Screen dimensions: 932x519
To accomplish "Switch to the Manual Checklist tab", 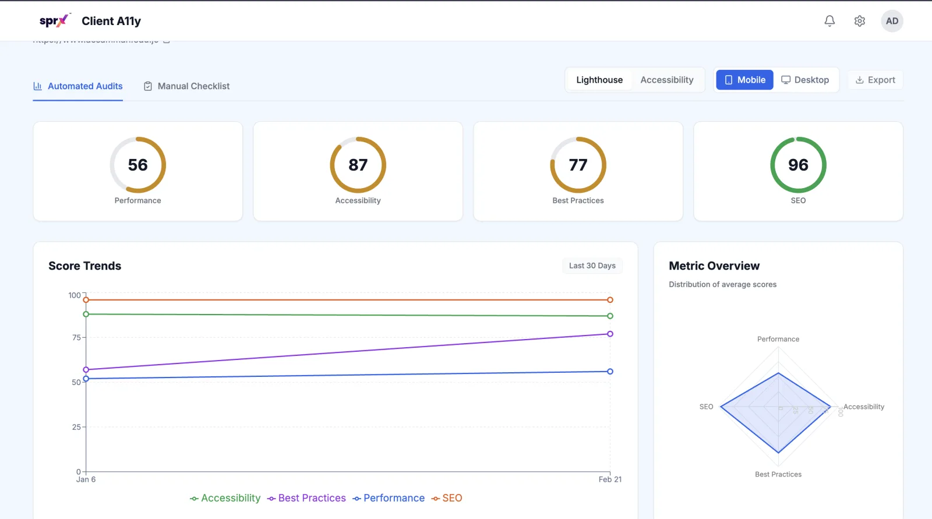I will [186, 86].
